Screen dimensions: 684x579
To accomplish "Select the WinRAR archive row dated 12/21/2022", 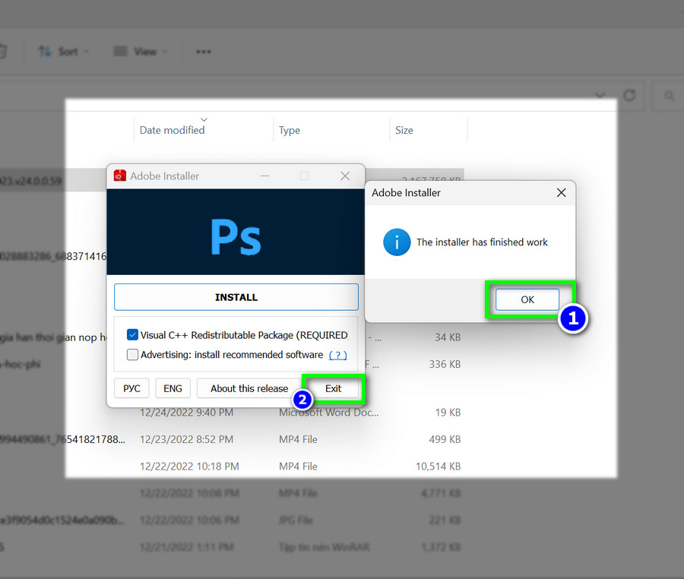I will [x=231, y=547].
